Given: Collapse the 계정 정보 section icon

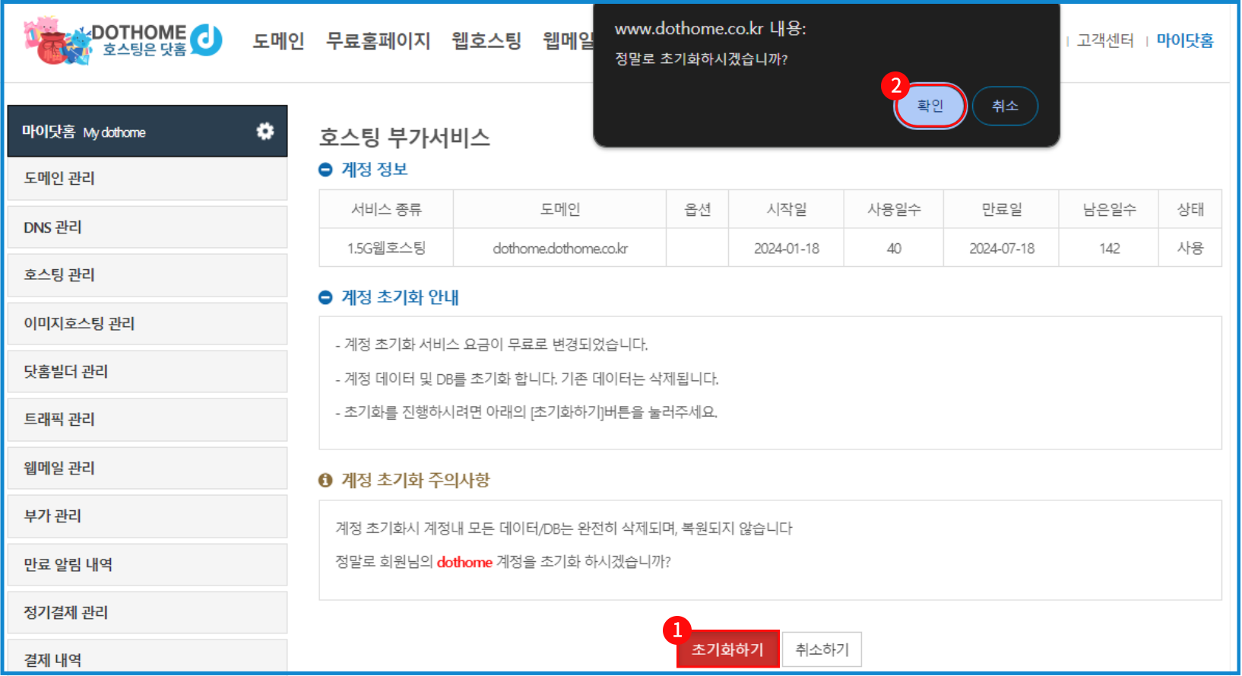Looking at the screenshot, I should (325, 170).
